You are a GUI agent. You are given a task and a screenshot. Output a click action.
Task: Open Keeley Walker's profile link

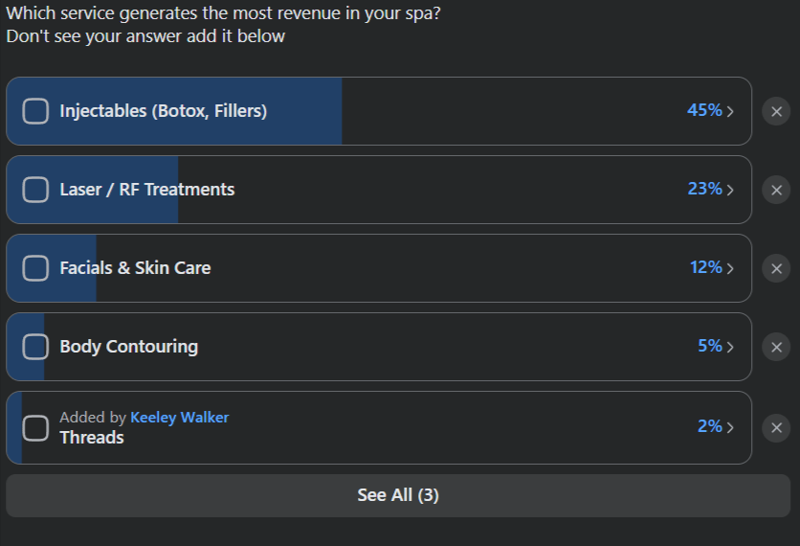pos(179,418)
